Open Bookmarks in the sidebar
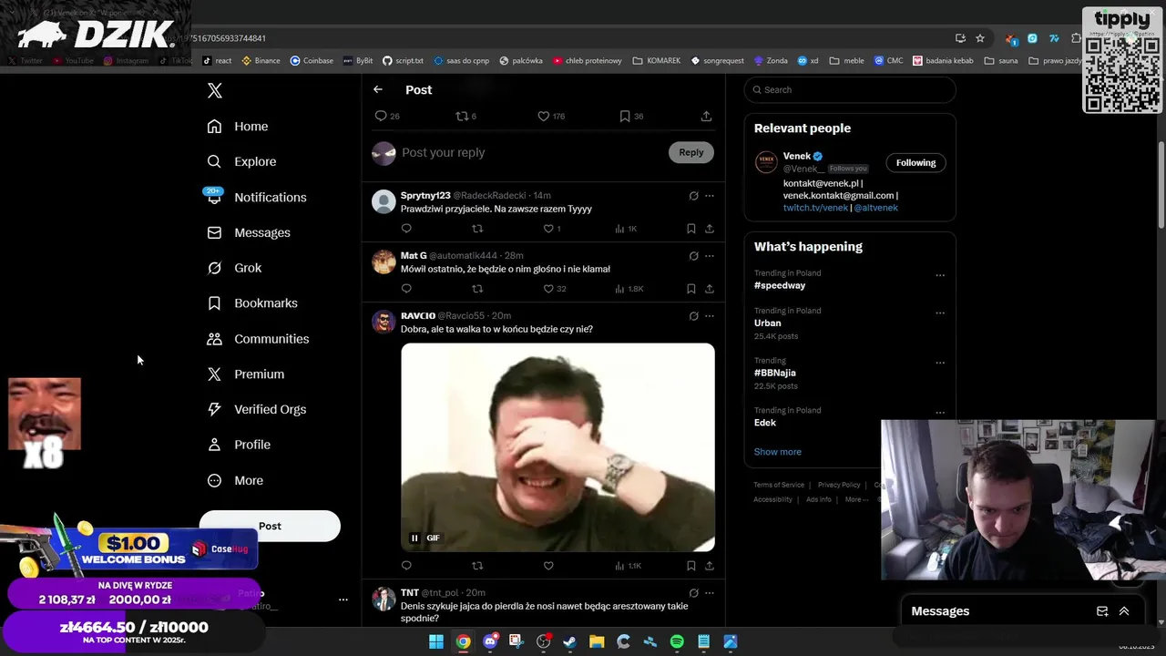Viewport: 1166px width, 656px height. (252, 303)
